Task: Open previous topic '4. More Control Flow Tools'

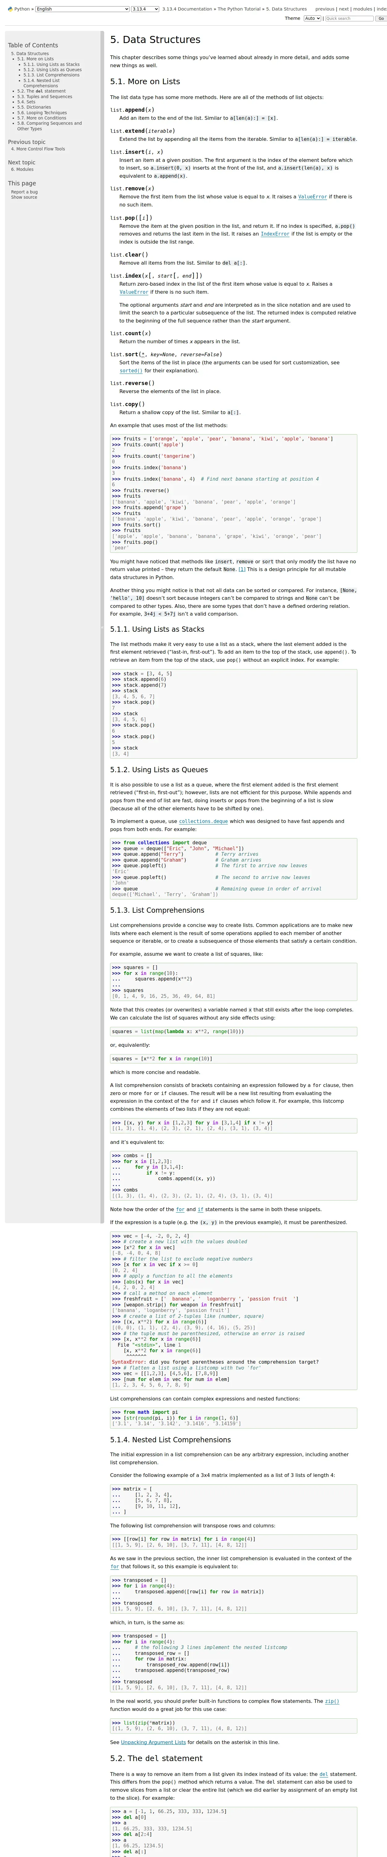Action: [x=38, y=149]
